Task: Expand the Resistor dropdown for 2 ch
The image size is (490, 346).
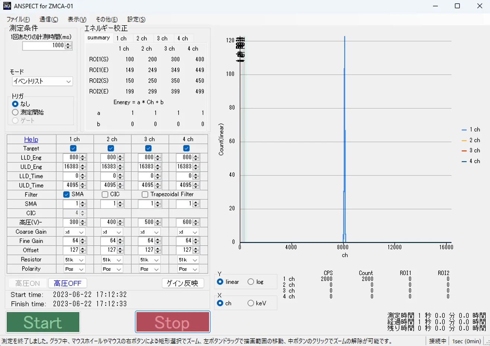Action: (x=112, y=260)
